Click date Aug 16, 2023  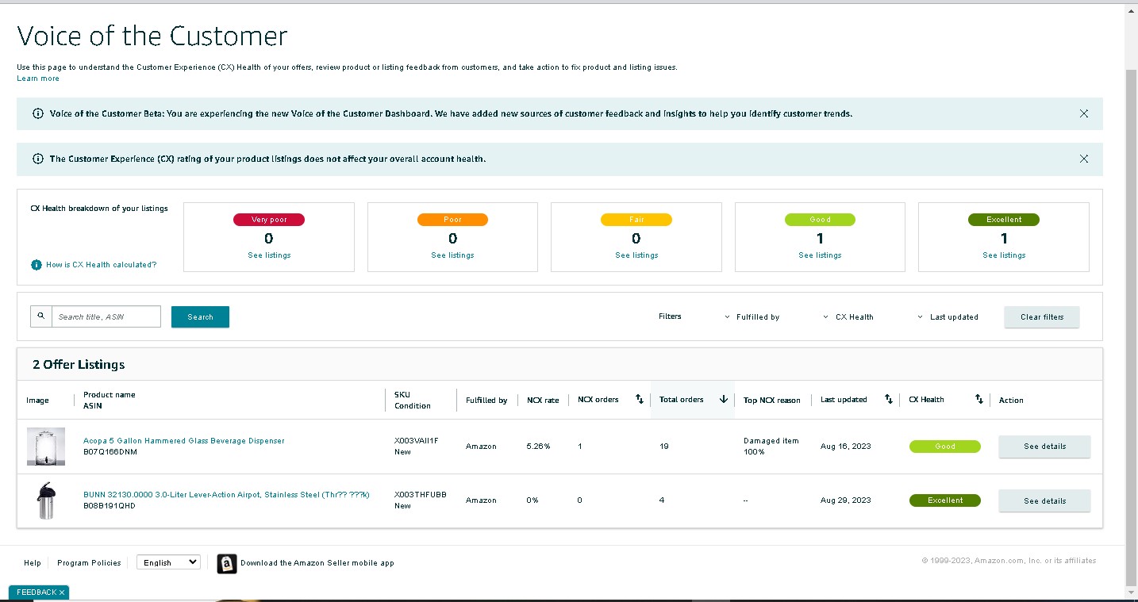[845, 447]
